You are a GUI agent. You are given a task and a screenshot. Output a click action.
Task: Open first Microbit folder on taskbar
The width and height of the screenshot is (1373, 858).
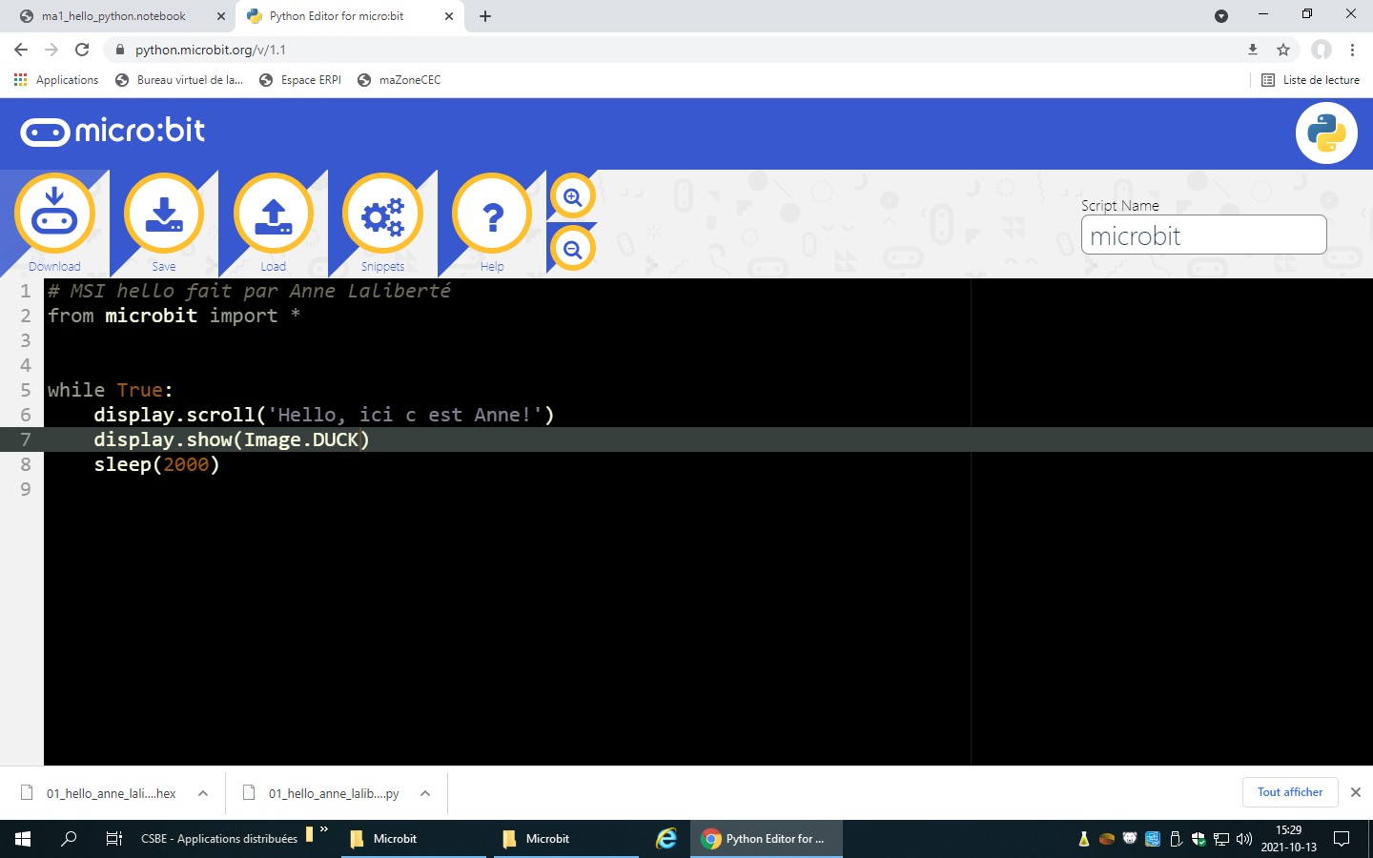click(414, 839)
